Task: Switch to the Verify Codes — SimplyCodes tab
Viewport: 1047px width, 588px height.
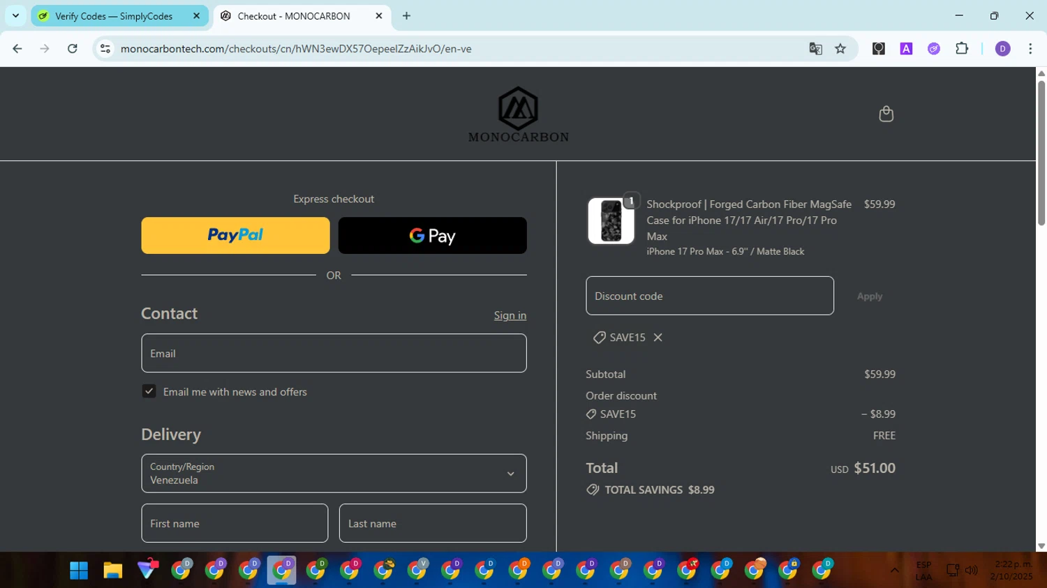Action: click(119, 16)
